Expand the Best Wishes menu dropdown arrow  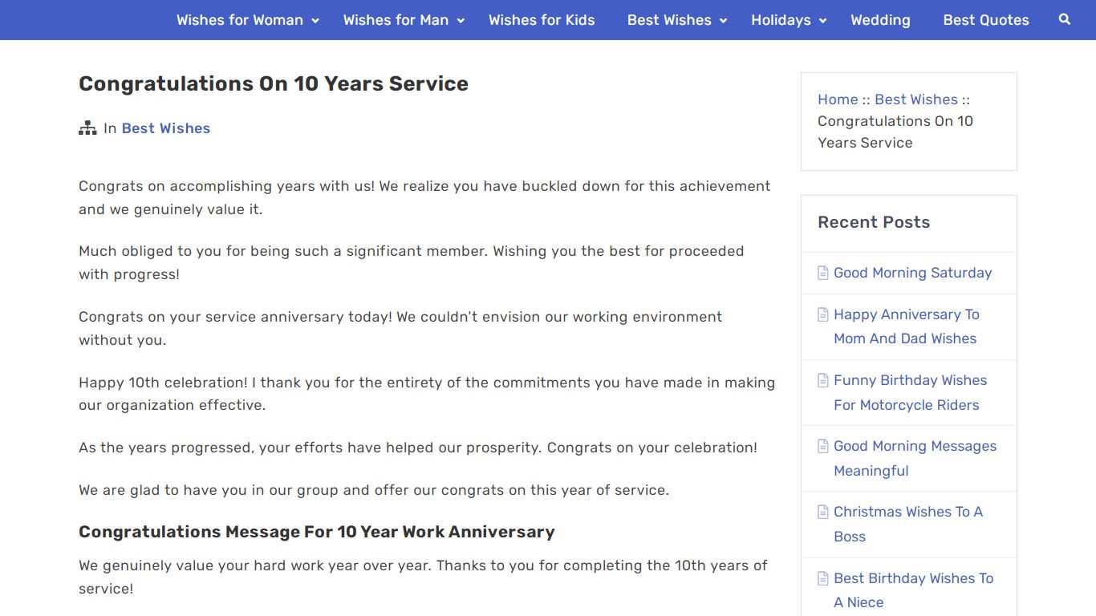pyautogui.click(x=723, y=21)
